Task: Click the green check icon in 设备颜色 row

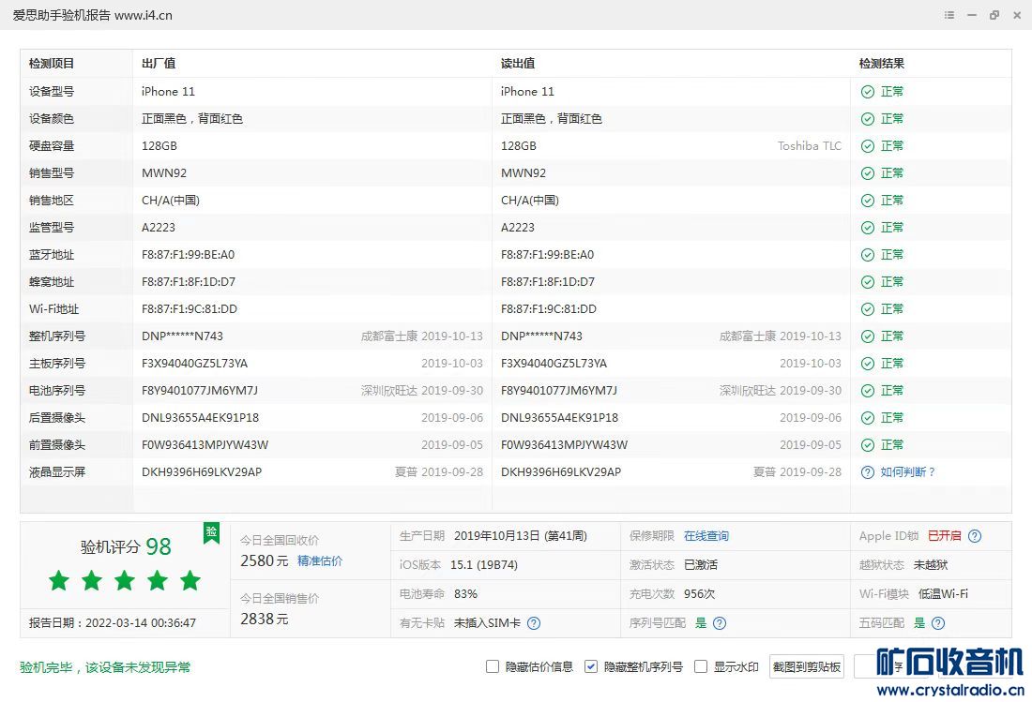Action: coord(868,119)
